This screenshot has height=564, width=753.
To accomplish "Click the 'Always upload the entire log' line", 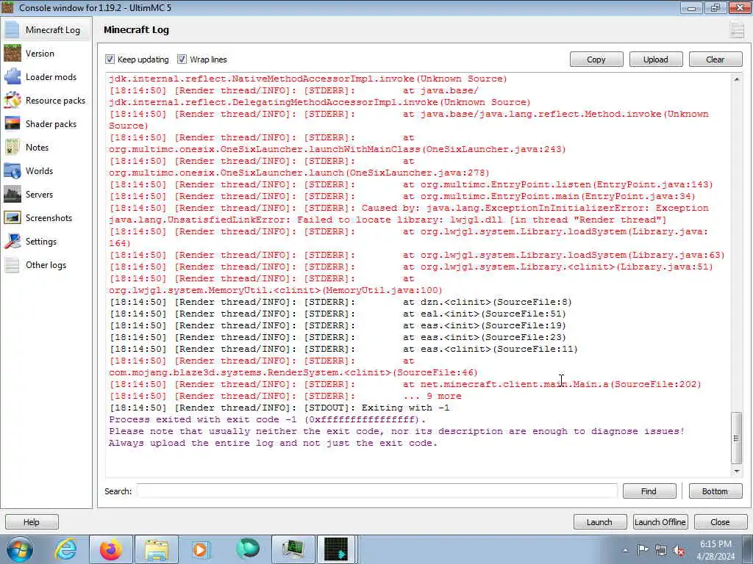I will tap(273, 443).
